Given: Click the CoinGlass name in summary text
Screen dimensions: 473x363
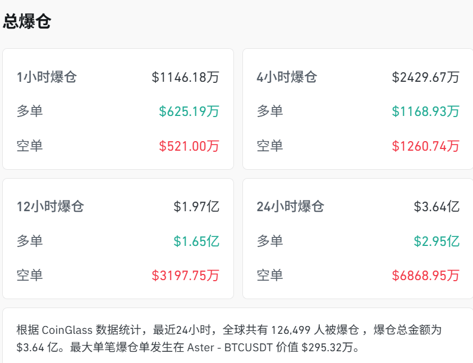Looking at the screenshot, I should coord(66,329).
